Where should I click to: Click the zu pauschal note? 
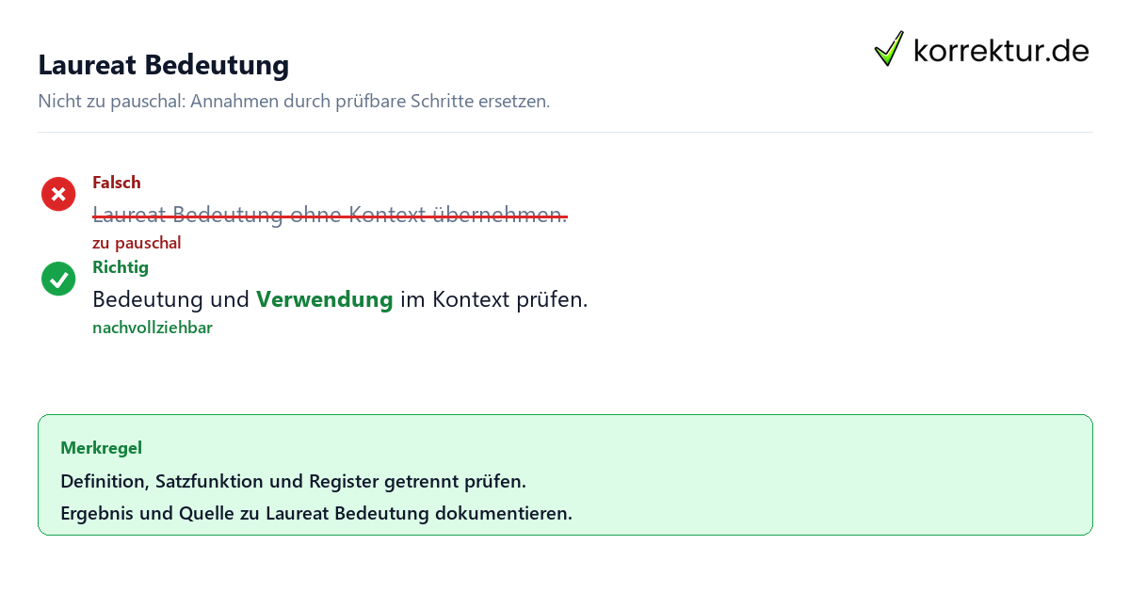(x=137, y=243)
